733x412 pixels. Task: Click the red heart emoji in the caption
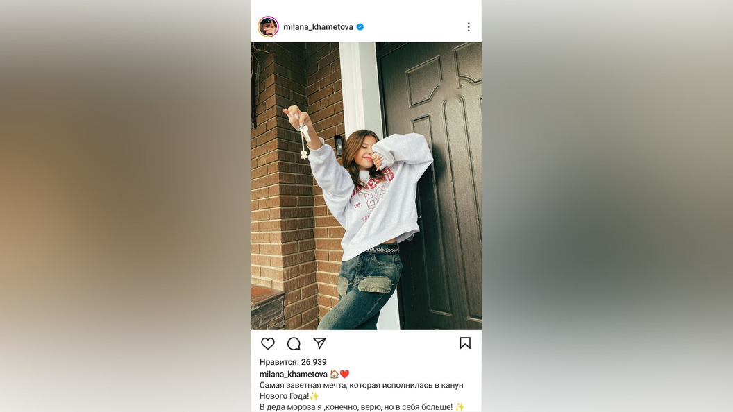(344, 374)
